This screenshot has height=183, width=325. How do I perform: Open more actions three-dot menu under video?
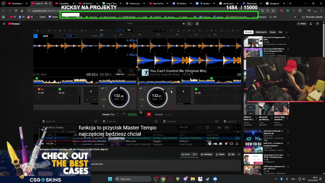point(239,154)
